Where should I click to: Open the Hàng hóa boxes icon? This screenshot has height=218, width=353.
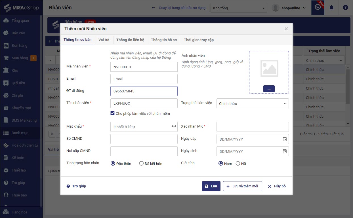tap(6, 212)
